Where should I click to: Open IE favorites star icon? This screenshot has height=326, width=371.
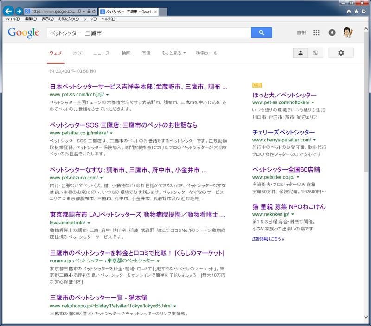[356, 11]
